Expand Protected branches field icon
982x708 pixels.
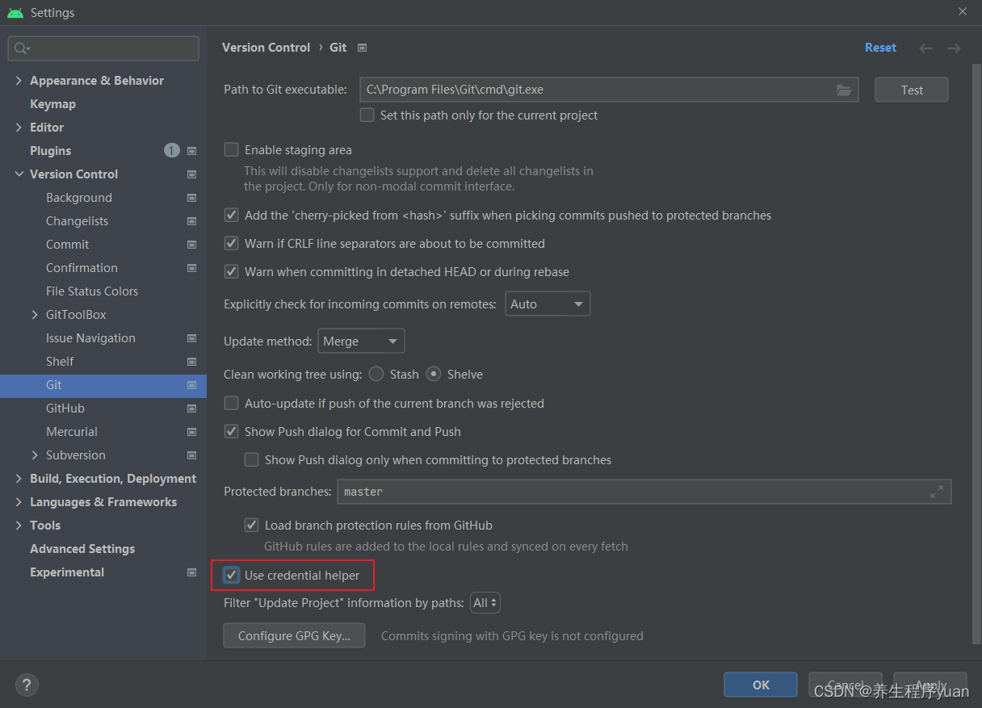937,492
